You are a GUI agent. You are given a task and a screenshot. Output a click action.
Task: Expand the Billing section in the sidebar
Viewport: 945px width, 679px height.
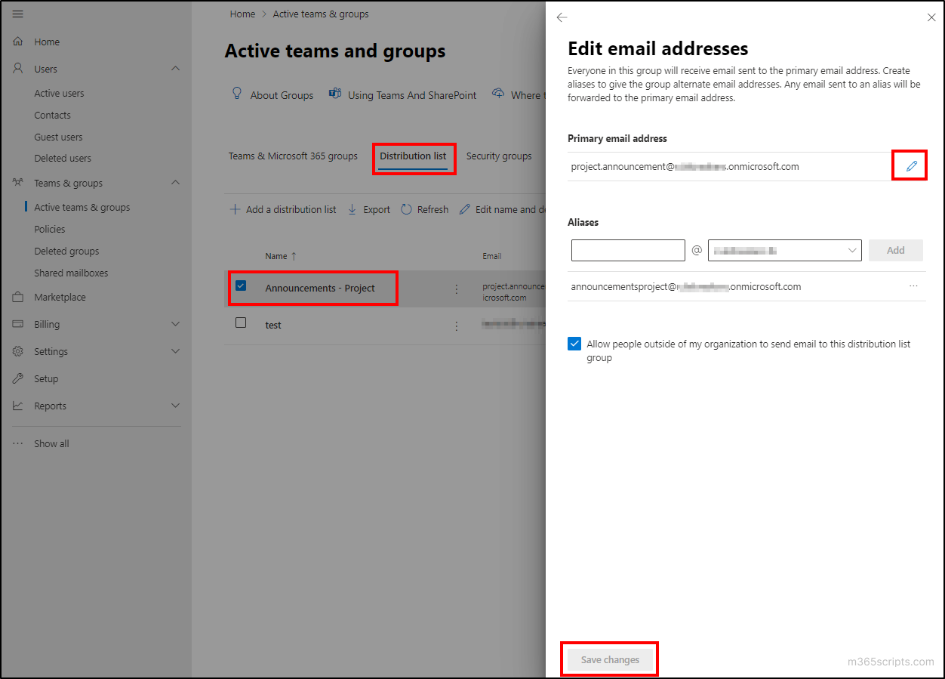(x=176, y=324)
